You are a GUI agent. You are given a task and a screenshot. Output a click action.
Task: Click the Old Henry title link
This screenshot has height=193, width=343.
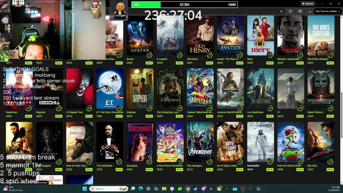pos(192,59)
